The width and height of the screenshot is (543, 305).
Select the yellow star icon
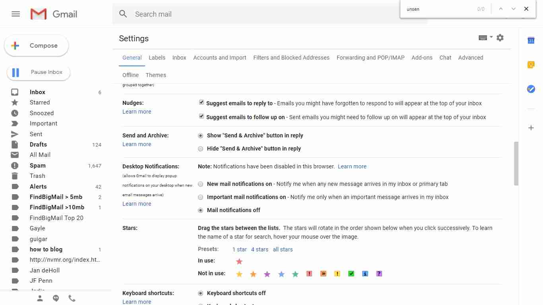[239, 274]
